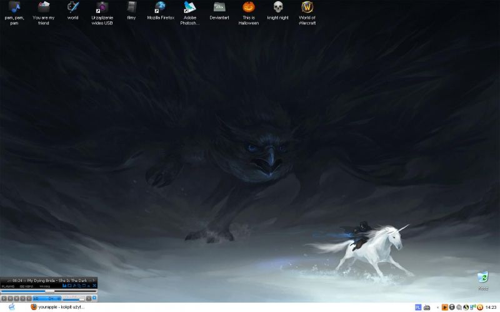500x312 pixels.
Task: Seek within the song progress bar
Action: (x=49, y=291)
